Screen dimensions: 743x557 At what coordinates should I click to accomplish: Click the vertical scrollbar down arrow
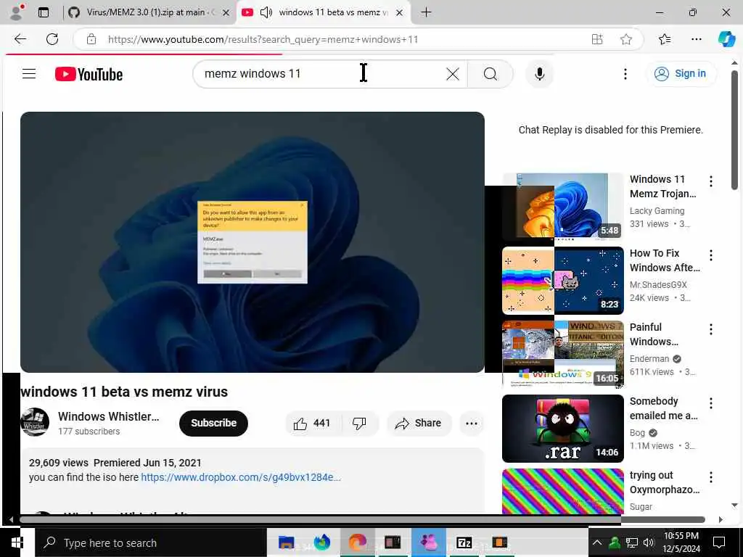[734, 506]
